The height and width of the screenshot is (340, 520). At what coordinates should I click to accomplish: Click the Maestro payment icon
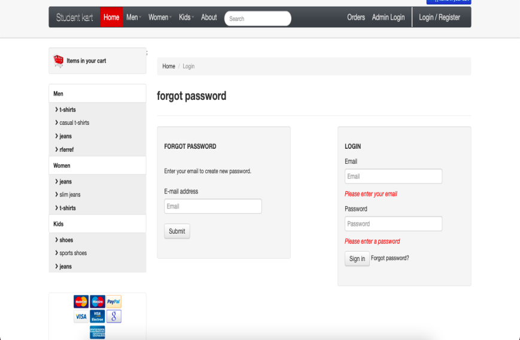coord(97,302)
